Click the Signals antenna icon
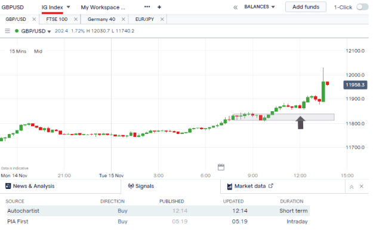 [x=131, y=186]
